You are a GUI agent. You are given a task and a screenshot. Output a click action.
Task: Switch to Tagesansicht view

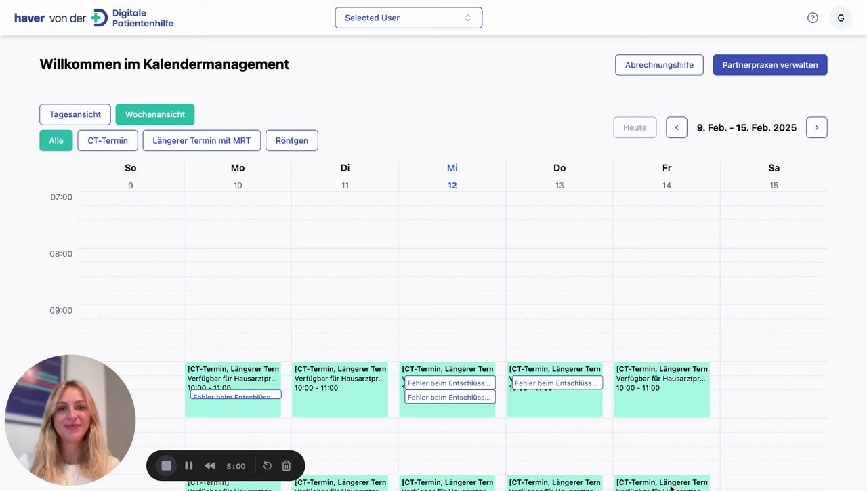point(75,114)
